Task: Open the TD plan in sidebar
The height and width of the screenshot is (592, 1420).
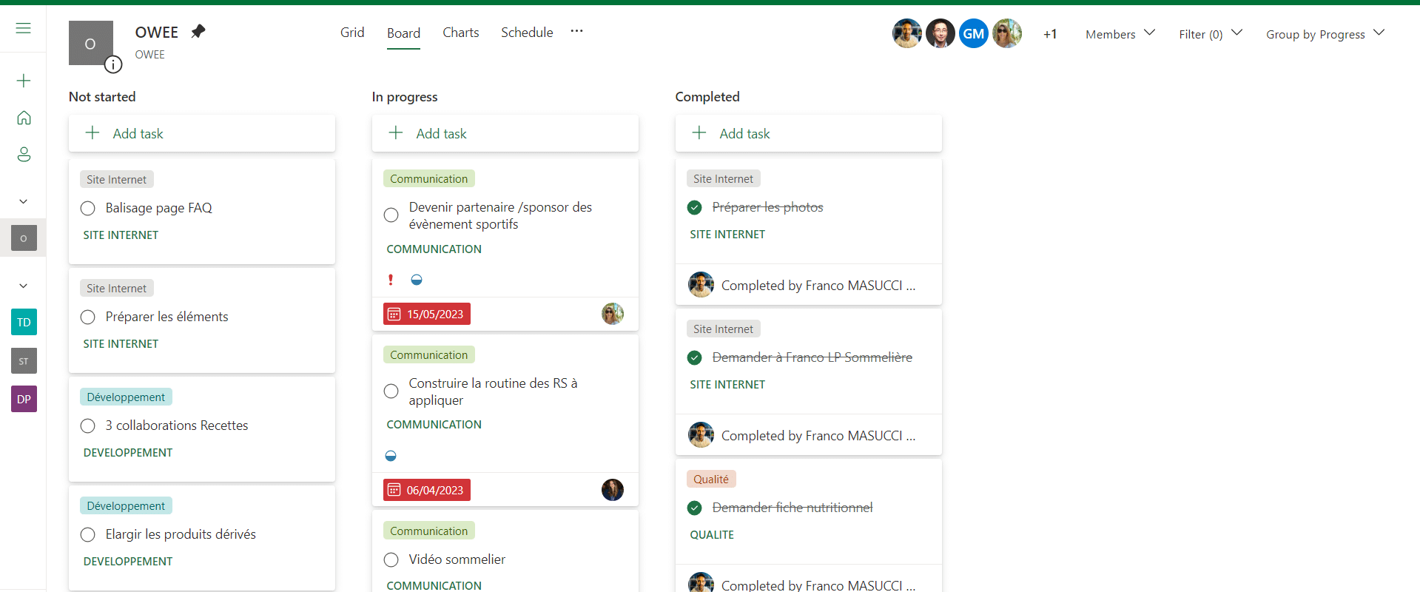Action: point(24,323)
